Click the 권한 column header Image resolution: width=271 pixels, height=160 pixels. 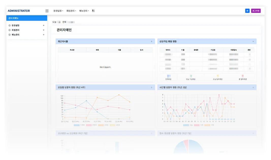(249, 50)
